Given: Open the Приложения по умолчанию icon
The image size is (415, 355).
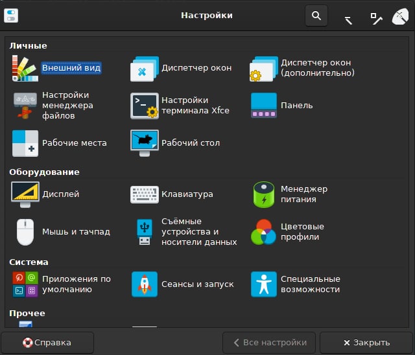Looking at the screenshot, I should 25,284.
